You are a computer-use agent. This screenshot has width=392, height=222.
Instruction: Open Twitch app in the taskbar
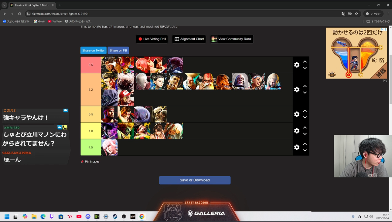[x=52, y=217]
